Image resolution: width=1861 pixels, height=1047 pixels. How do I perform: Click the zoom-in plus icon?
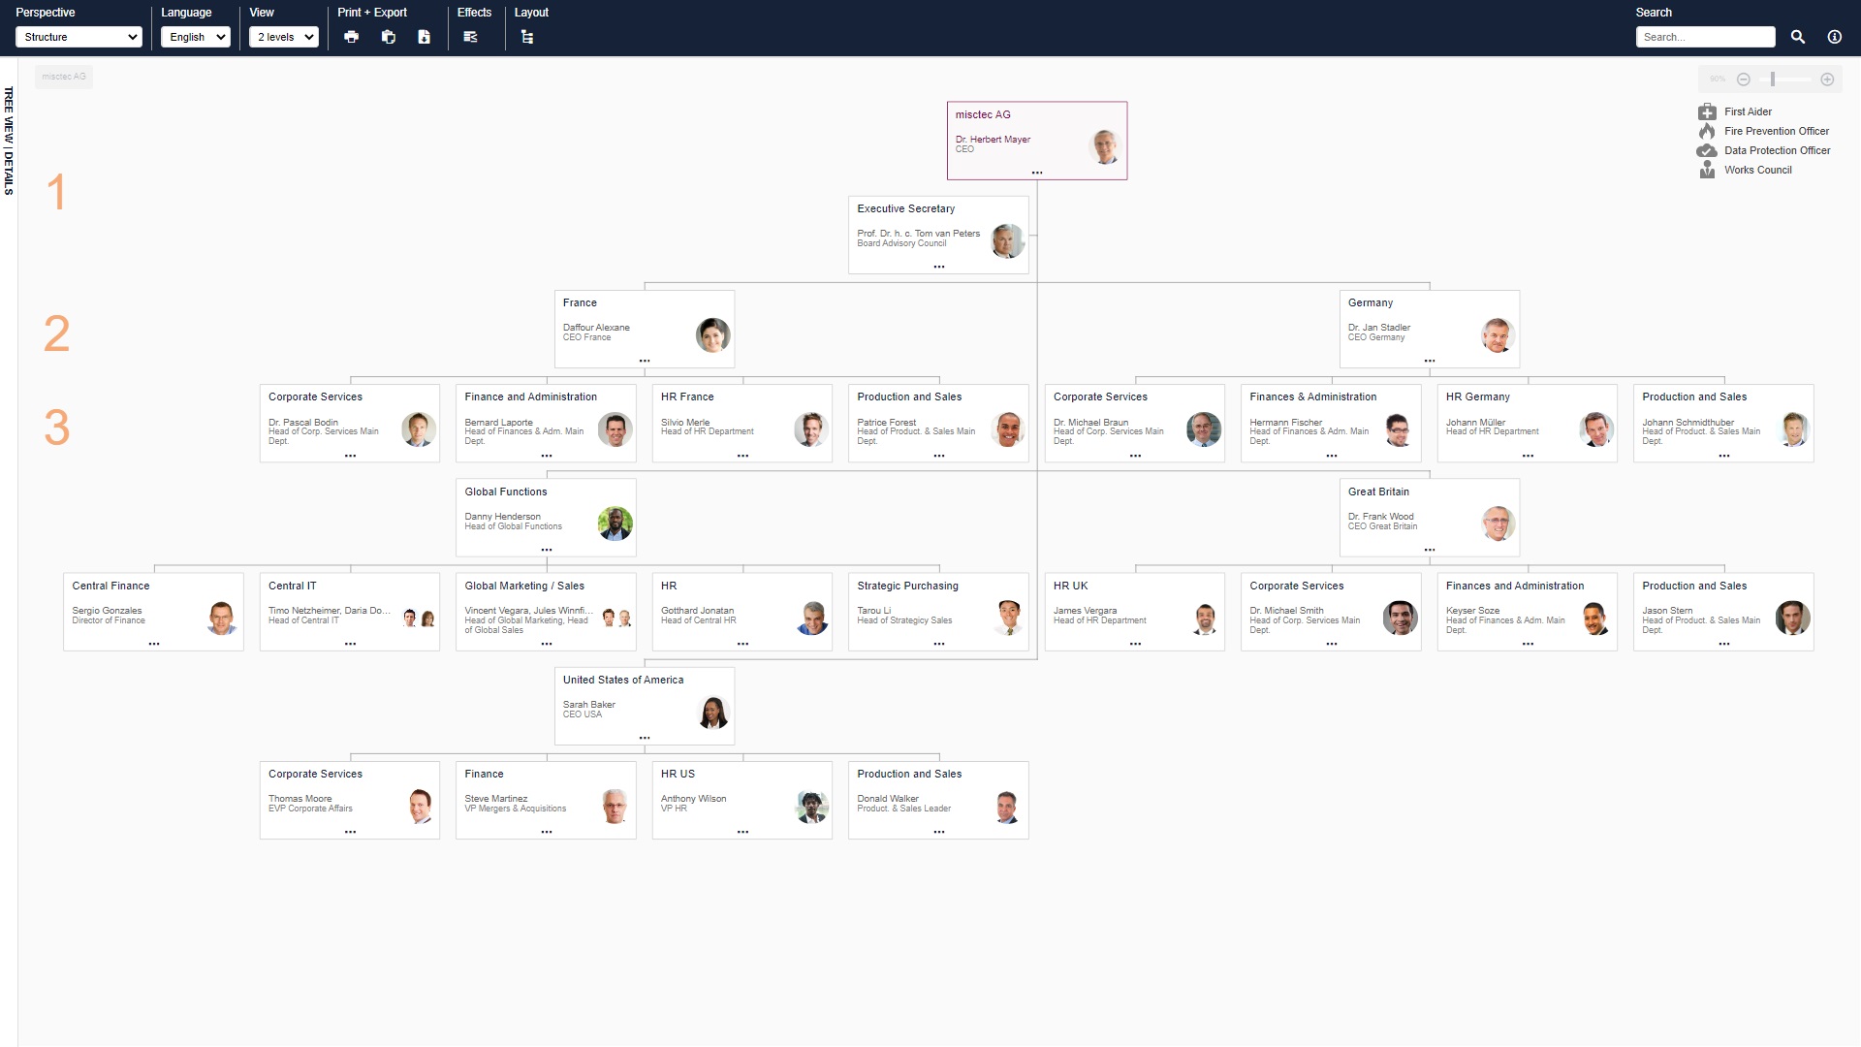click(1827, 79)
